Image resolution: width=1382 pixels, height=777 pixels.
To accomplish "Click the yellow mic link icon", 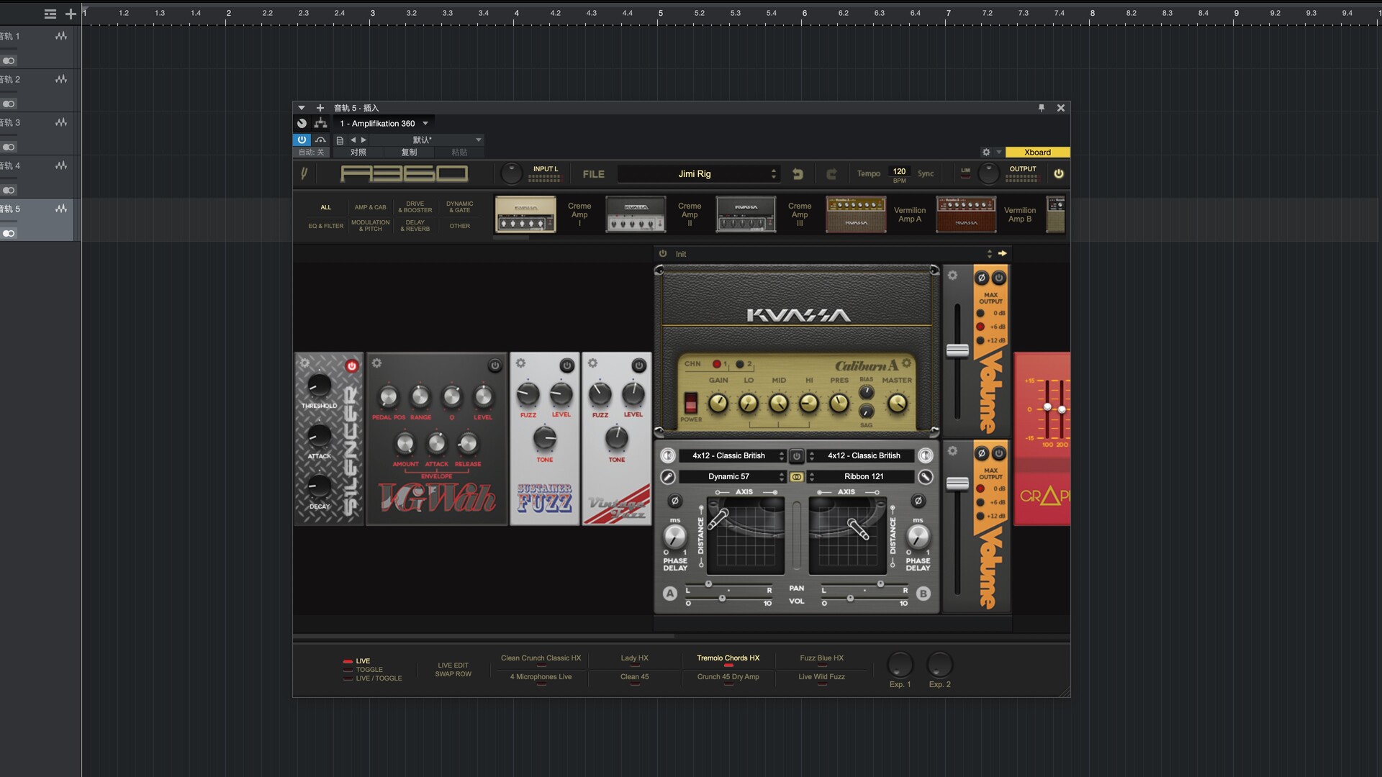I will 796,477.
